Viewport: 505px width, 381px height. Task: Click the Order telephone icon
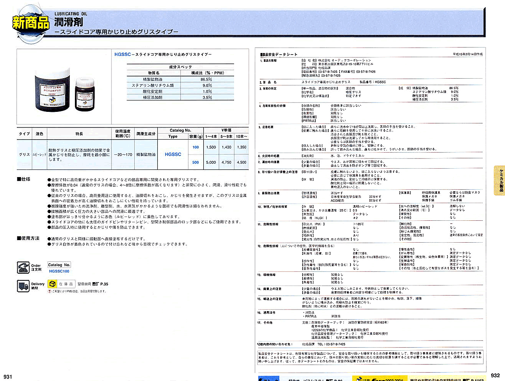point(23,267)
